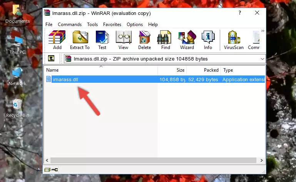Click the drive icon in status bar
296x182 pixels.
tap(47, 170)
